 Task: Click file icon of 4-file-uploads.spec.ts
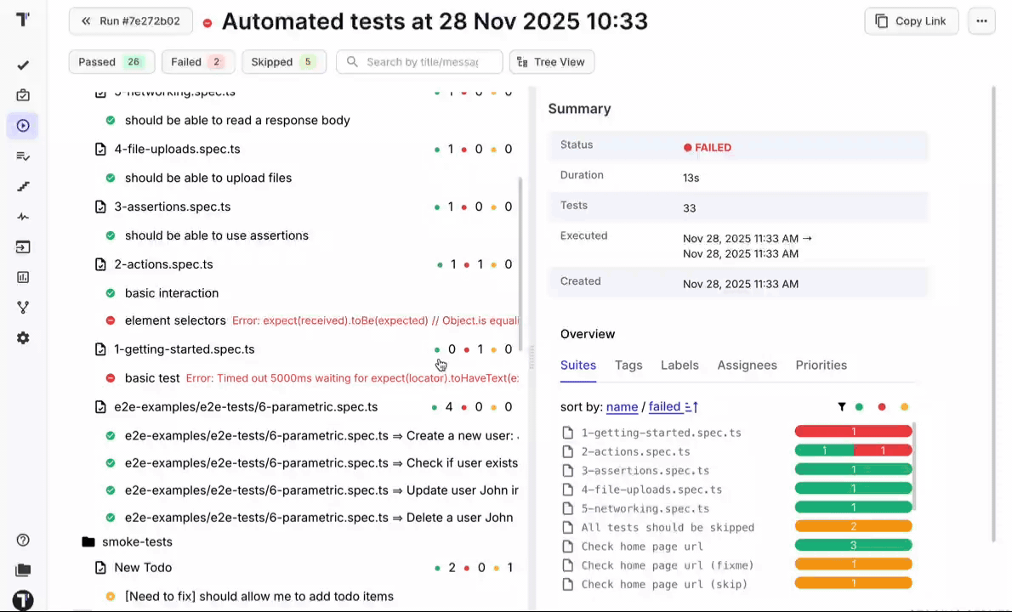click(x=100, y=149)
